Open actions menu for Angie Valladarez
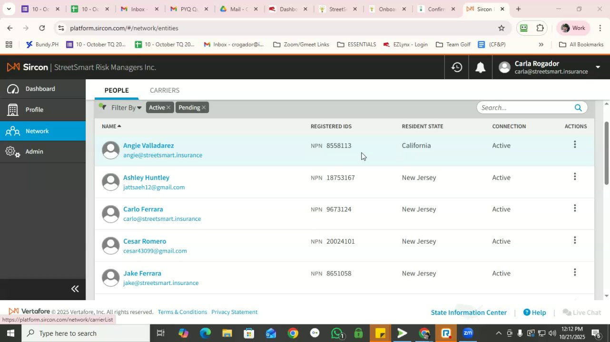The height and width of the screenshot is (342, 610). 575,144
